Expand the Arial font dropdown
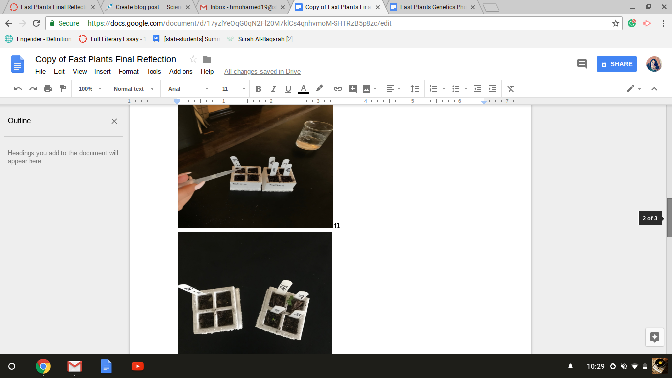672x378 pixels. [x=188, y=89]
